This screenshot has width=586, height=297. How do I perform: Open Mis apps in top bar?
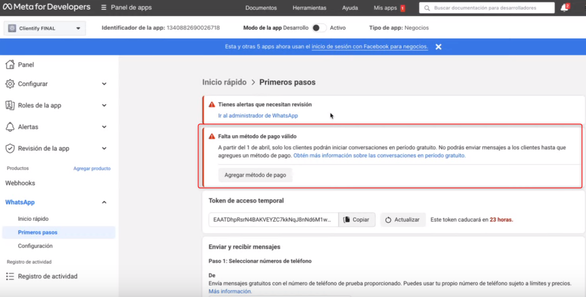[x=385, y=8]
